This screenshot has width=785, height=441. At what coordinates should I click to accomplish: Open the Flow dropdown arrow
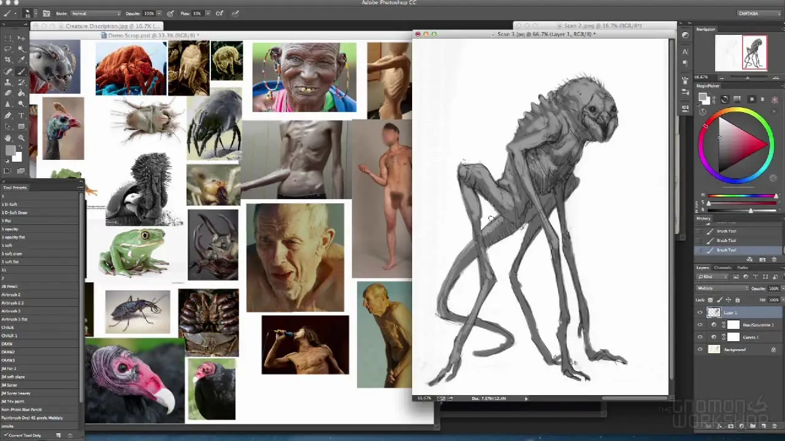(208, 13)
